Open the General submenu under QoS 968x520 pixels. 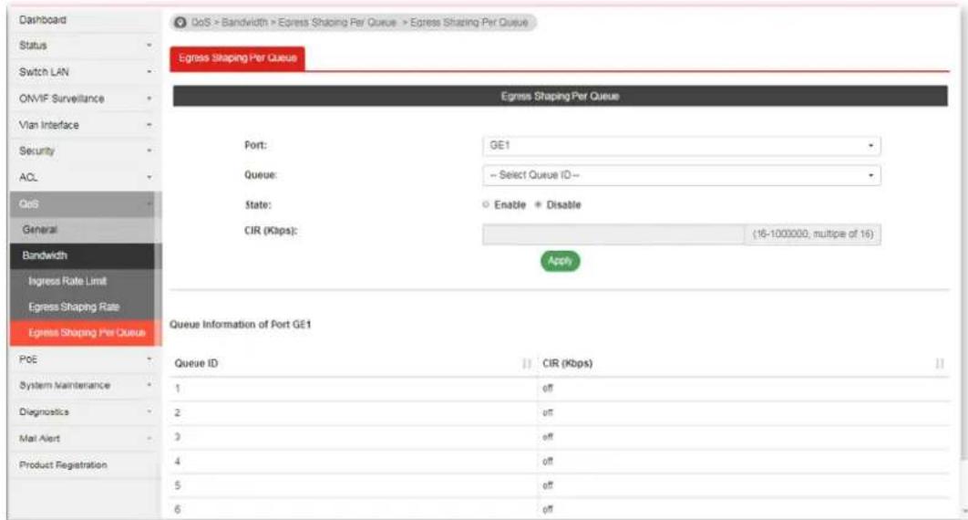(85, 230)
